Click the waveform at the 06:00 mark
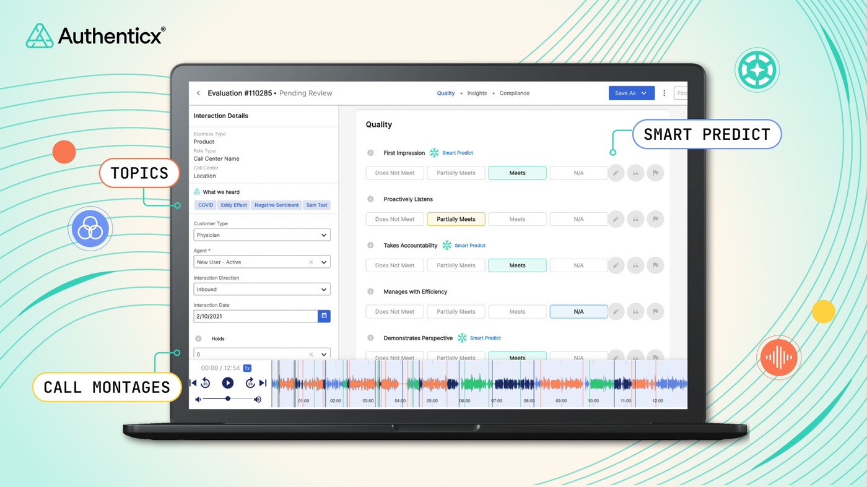 click(x=464, y=384)
